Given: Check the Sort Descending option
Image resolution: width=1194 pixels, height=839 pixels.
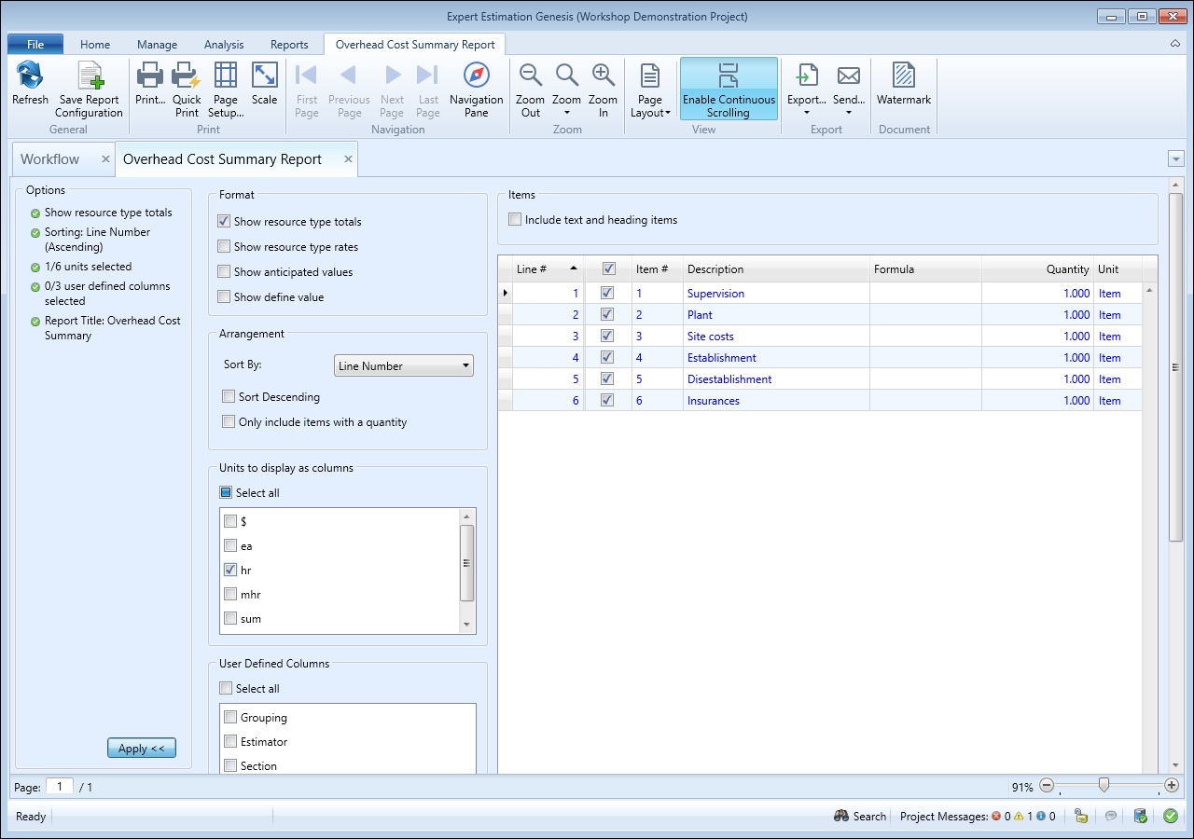Looking at the screenshot, I should 229,397.
